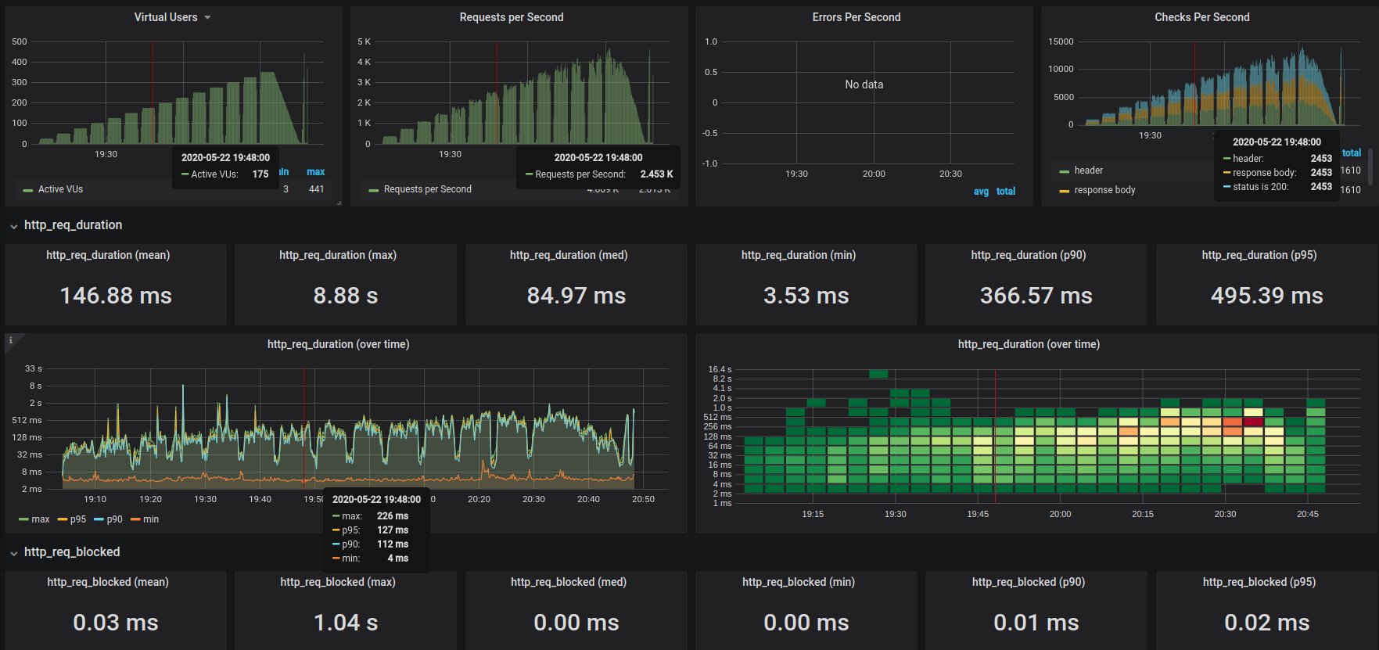Screen dimensions: 1379x650
Task: Click the 3.53 ms min duration value
Action: coord(806,296)
